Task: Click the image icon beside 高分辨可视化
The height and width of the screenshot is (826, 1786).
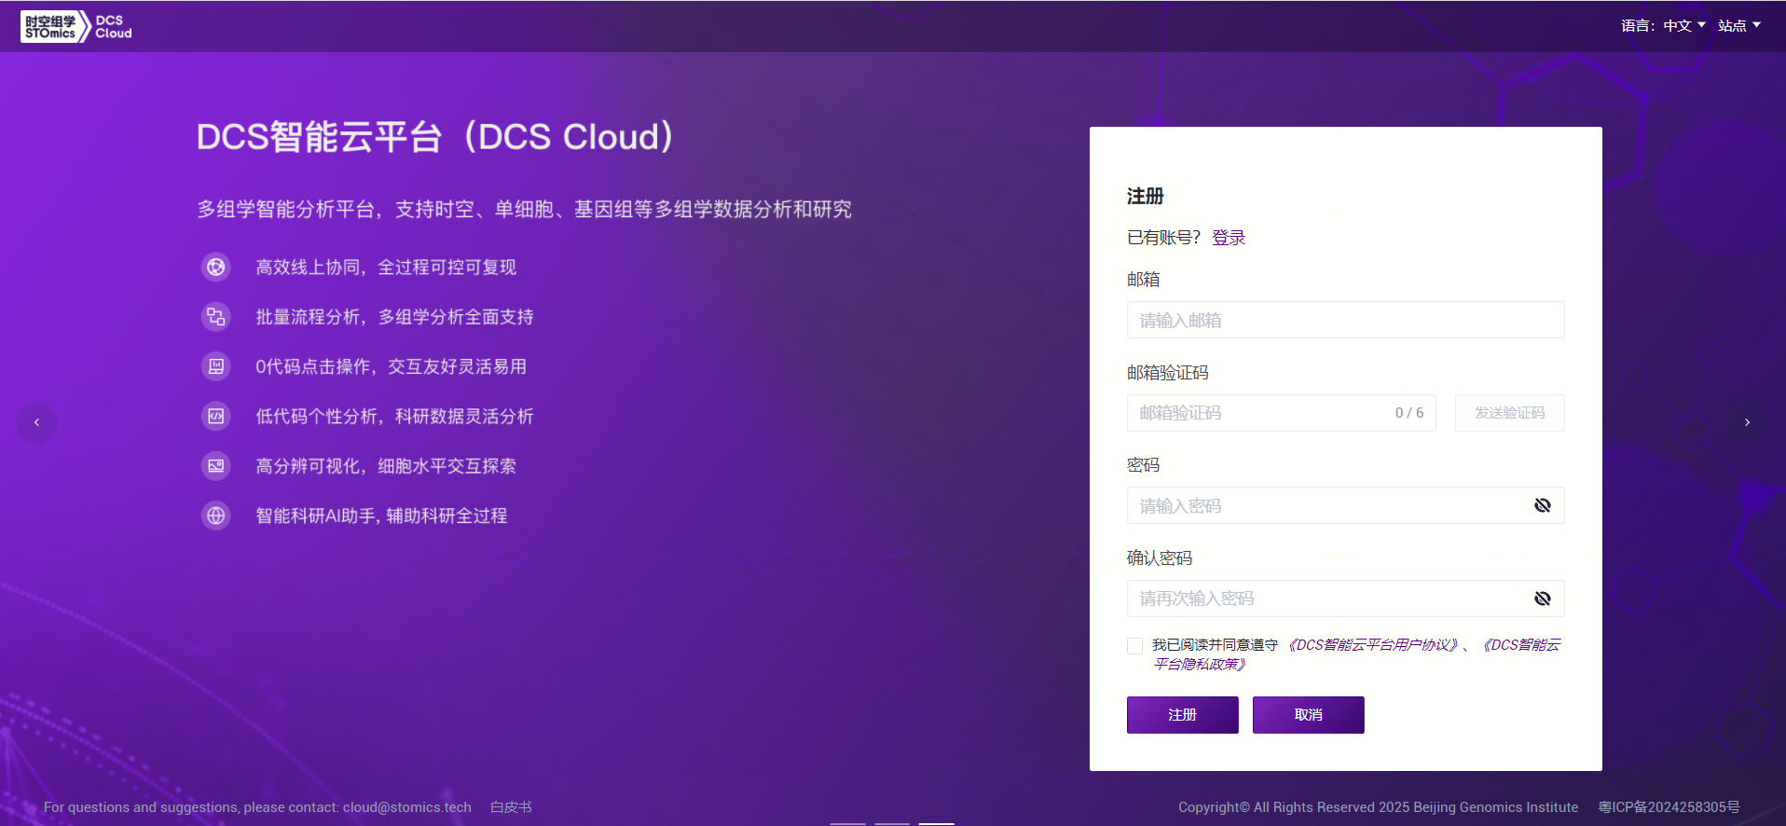Action: [216, 466]
